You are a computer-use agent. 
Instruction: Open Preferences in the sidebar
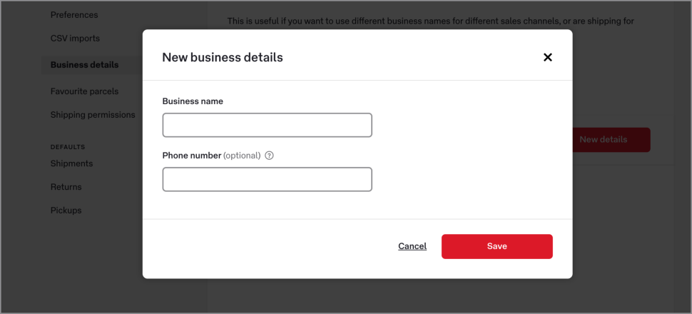(x=74, y=15)
